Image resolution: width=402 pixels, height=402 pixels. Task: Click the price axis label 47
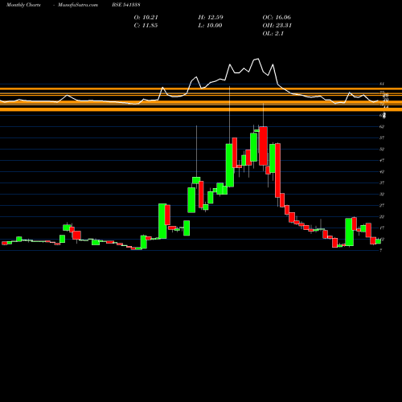(x=382, y=160)
